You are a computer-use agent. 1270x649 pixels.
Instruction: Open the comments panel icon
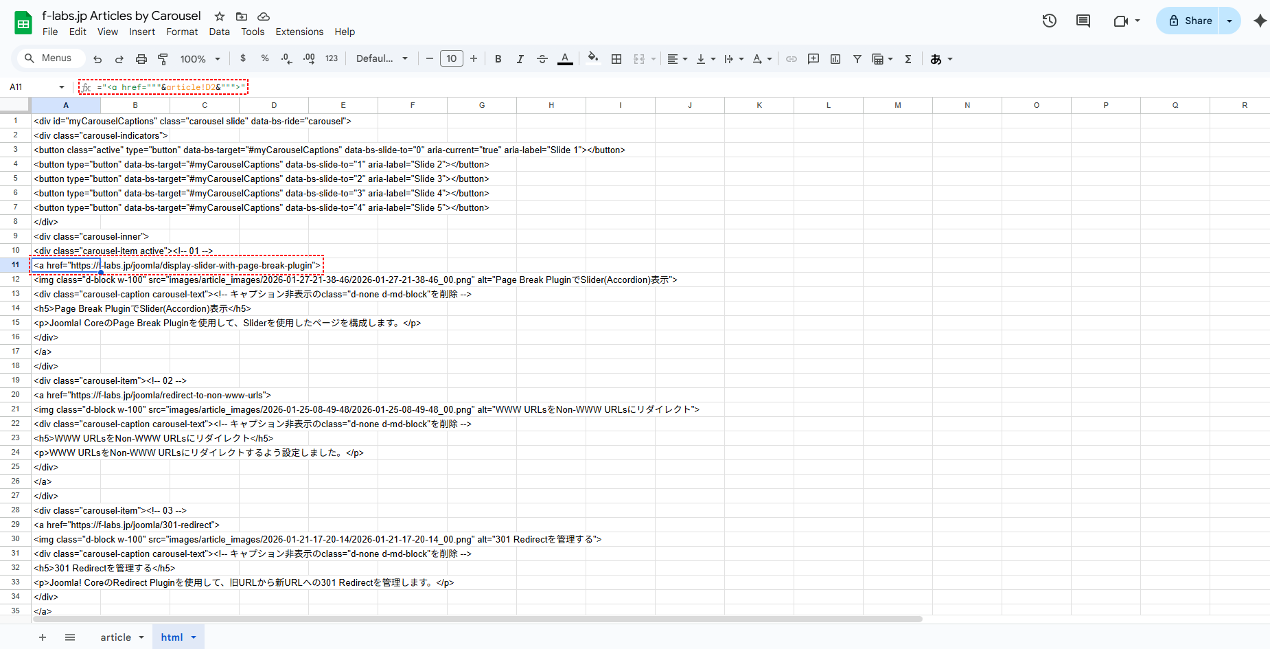point(1083,21)
